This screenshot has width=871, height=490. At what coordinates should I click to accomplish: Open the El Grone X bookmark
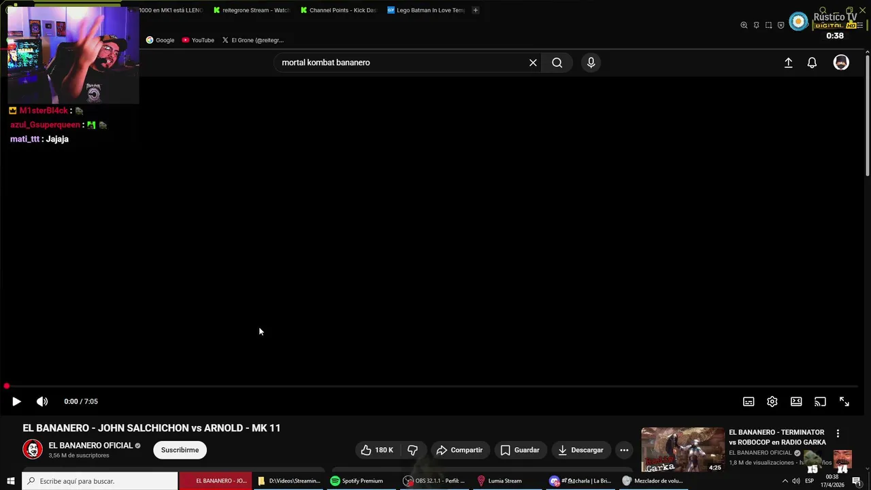pos(253,40)
